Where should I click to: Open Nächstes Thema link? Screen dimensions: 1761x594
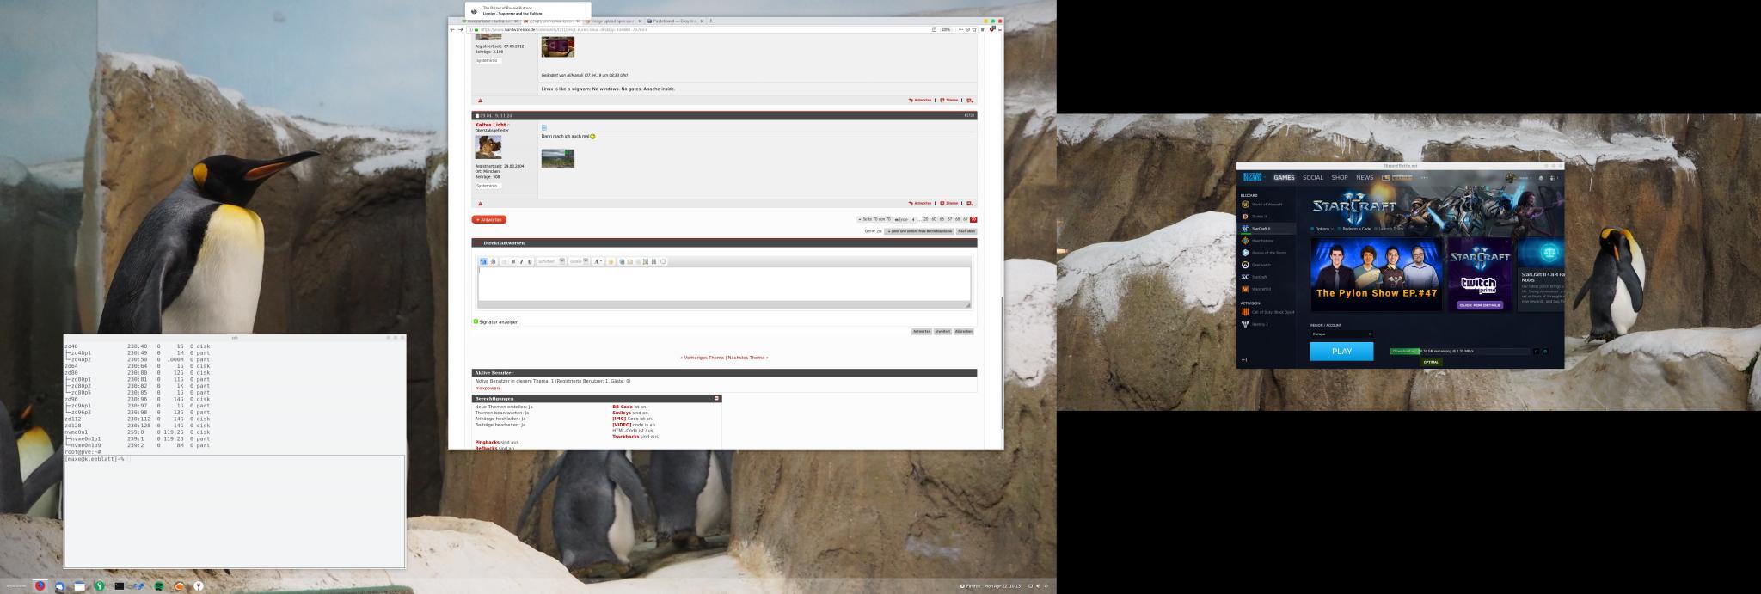coord(748,358)
